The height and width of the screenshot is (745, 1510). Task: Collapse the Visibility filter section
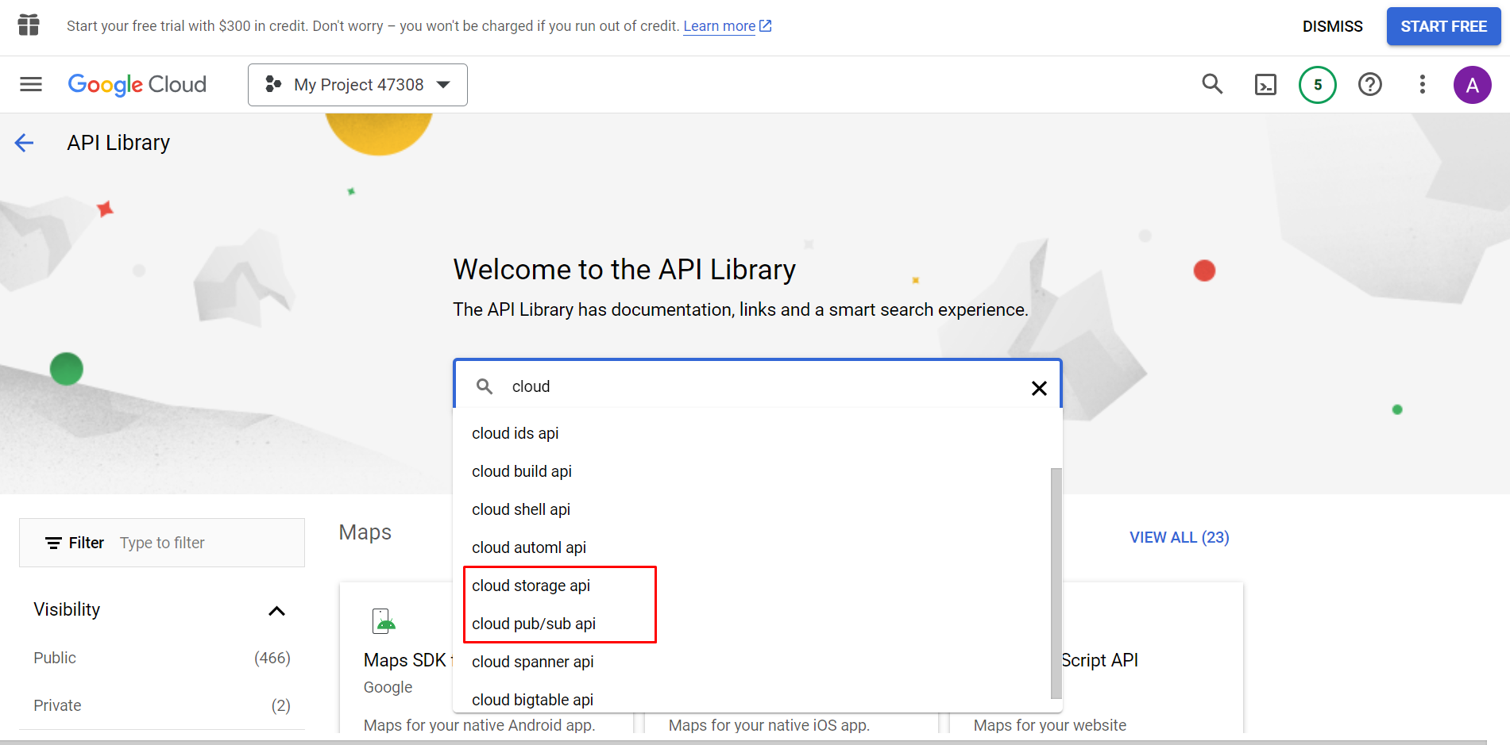(x=276, y=610)
